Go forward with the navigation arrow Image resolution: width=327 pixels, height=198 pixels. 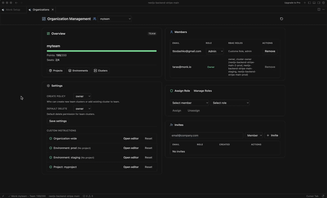click(22, 3)
